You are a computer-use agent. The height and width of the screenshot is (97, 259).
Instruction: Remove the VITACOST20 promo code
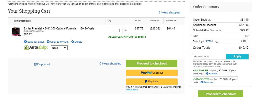pos(207,82)
